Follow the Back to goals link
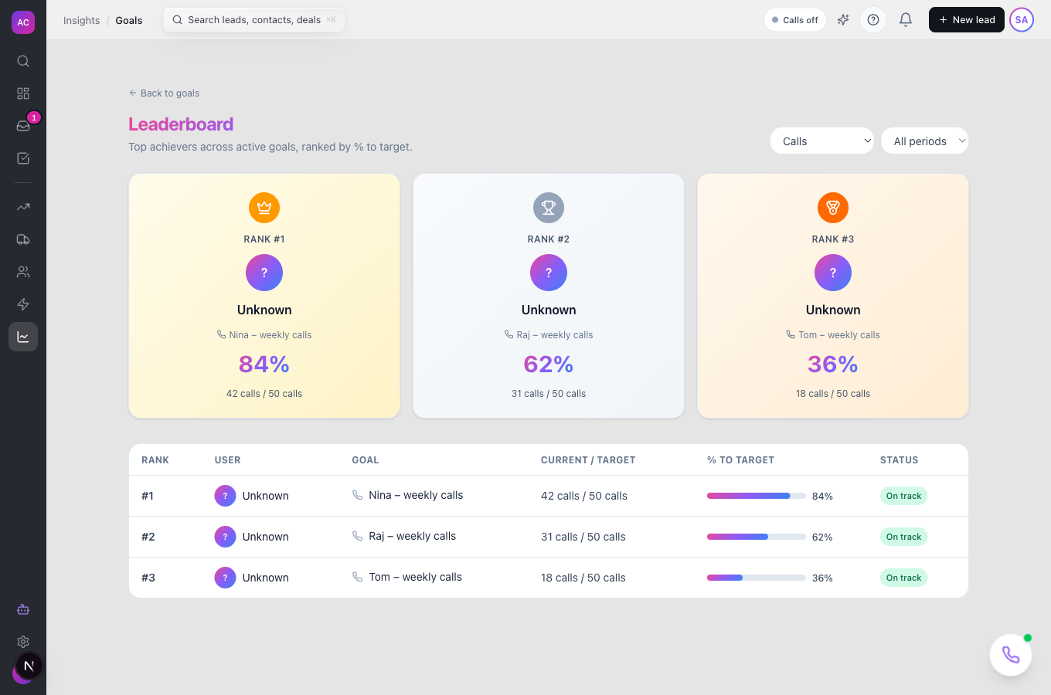This screenshot has width=1051, height=695. (164, 93)
